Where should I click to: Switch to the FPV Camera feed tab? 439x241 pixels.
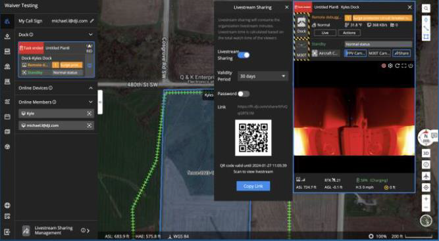pos(355,53)
